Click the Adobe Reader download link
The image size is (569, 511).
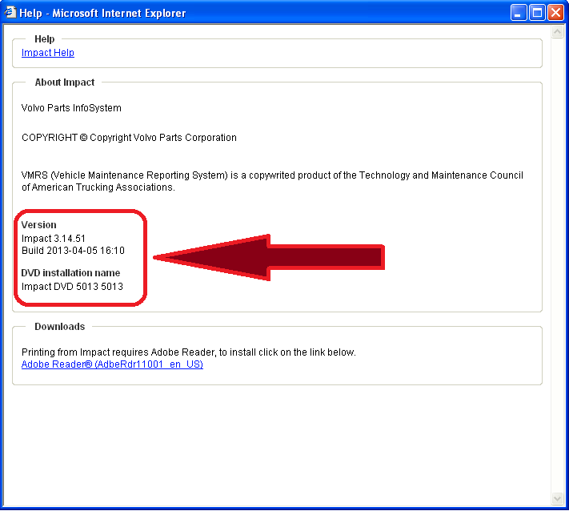(x=112, y=364)
